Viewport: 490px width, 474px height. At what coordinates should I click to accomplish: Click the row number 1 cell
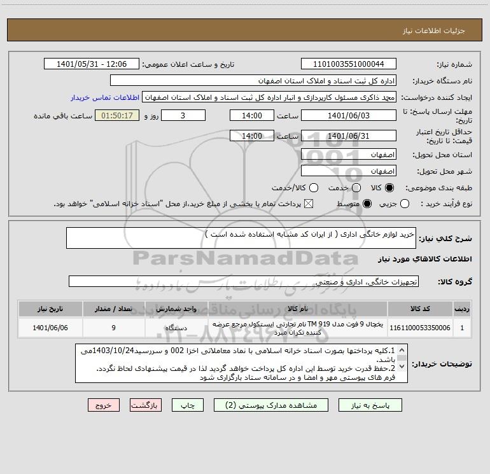(x=462, y=328)
